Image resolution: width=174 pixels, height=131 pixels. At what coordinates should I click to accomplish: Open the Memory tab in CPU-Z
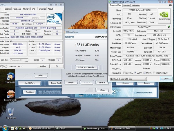pos(26,9)
